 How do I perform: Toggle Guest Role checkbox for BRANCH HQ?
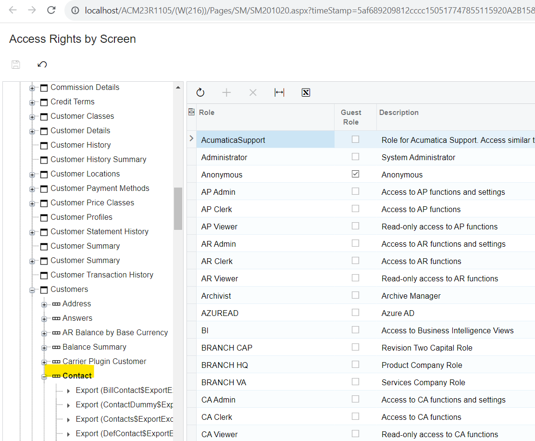point(356,364)
